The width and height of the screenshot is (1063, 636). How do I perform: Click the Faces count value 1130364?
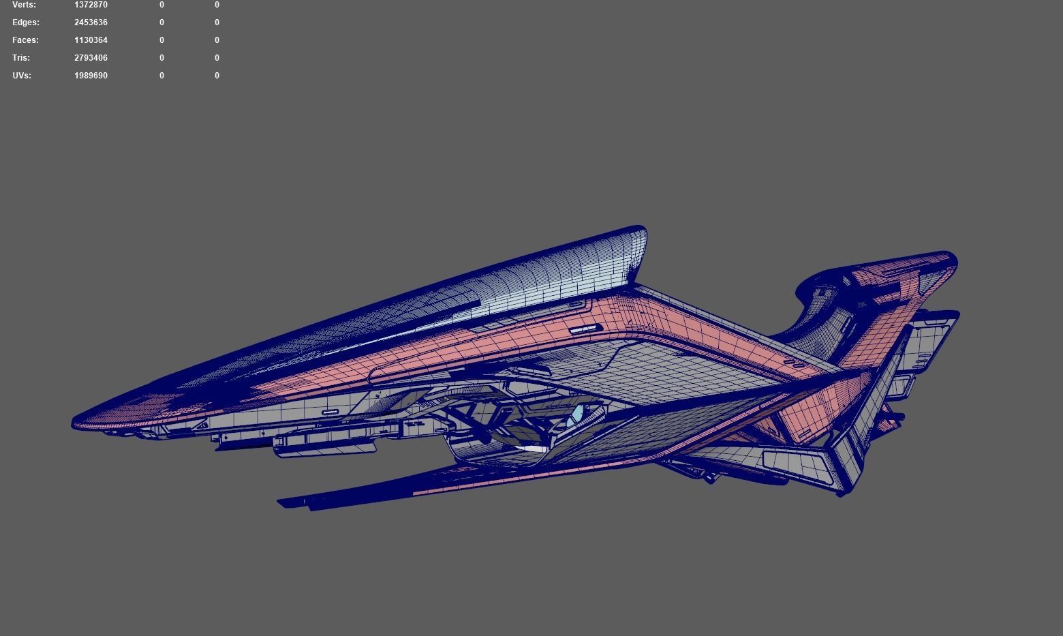click(x=91, y=40)
